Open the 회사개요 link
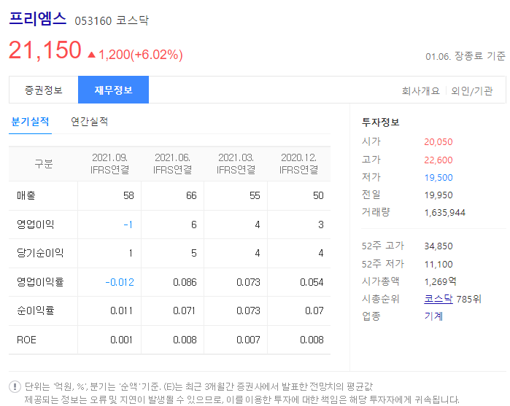510x406 pixels. (x=420, y=90)
